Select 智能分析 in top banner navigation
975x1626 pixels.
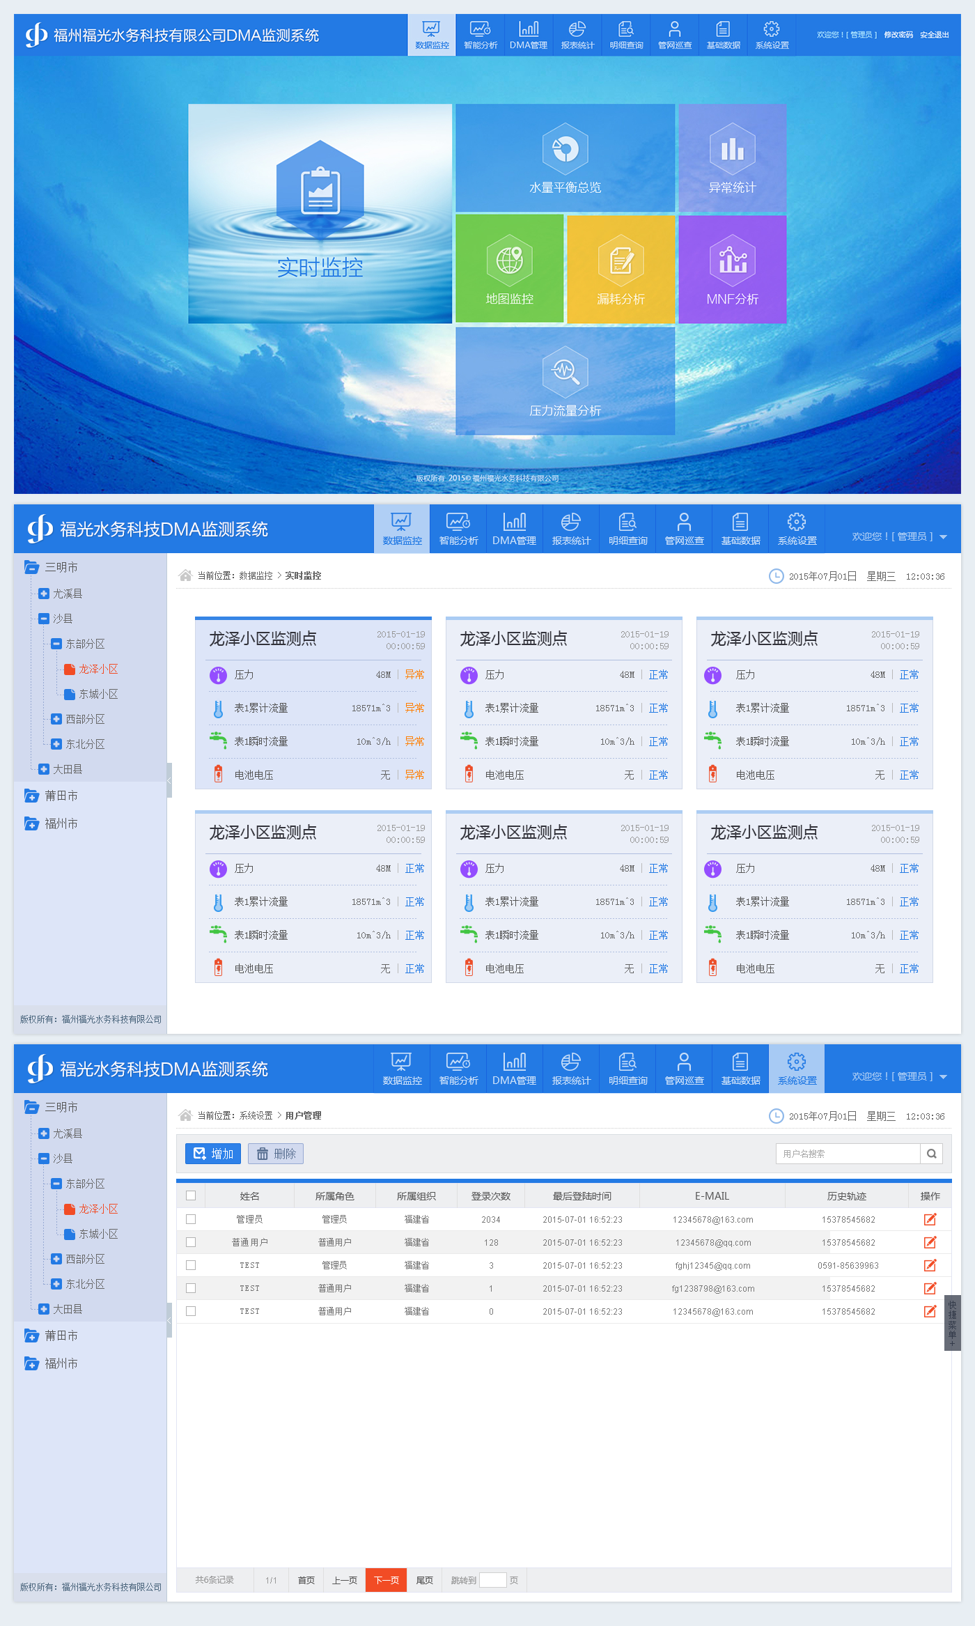(x=481, y=35)
